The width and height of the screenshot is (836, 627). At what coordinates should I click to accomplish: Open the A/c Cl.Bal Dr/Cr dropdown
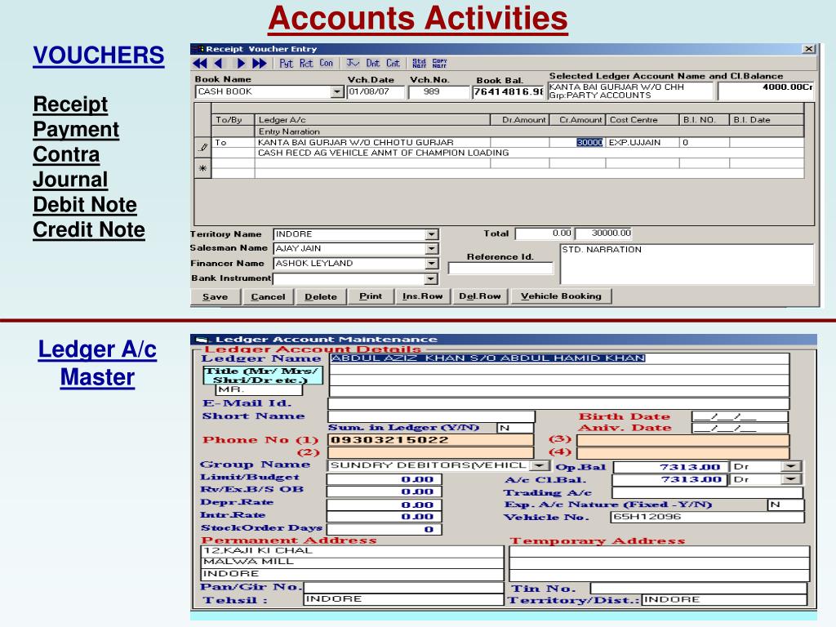792,480
